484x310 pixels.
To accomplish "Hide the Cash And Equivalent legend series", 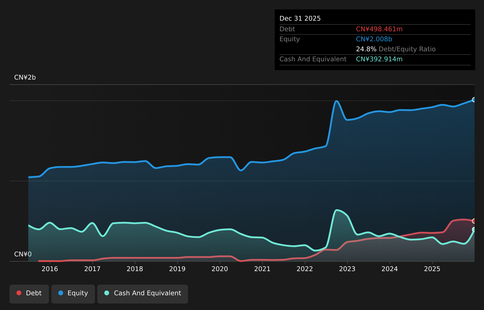I will point(143,293).
